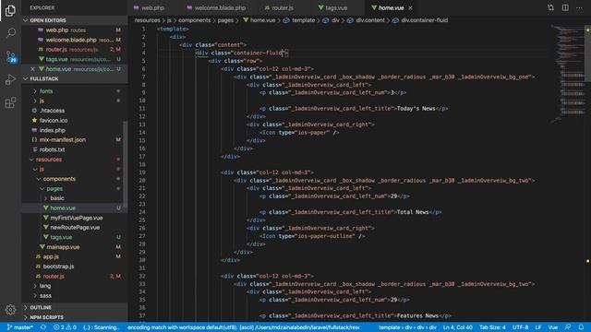Open the Extensions view icon
This screenshot has width=591, height=332.
point(10,102)
